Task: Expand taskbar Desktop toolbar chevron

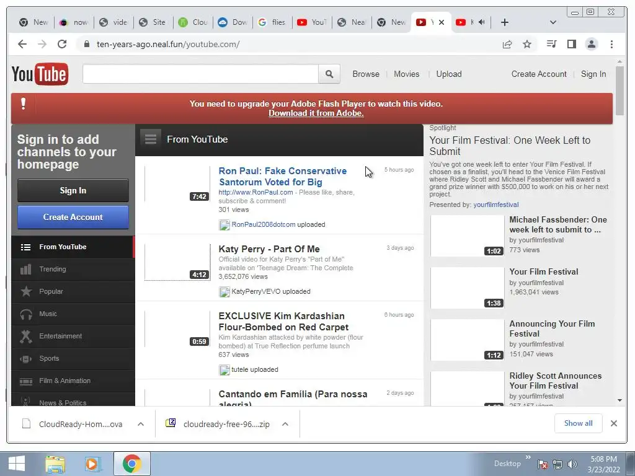Action: tap(528, 457)
